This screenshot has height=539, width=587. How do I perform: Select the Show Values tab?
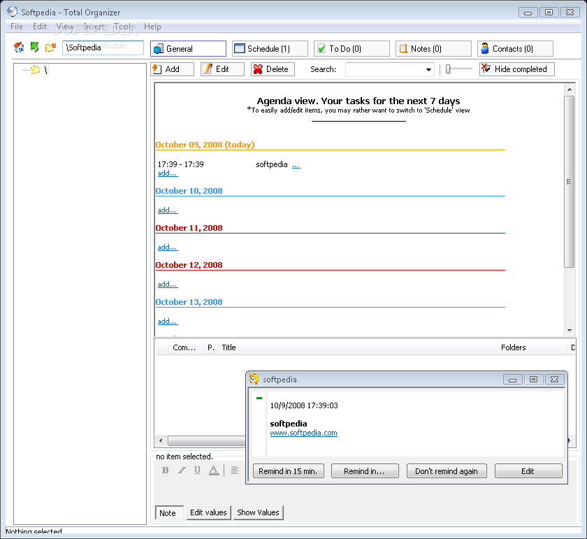coord(259,512)
